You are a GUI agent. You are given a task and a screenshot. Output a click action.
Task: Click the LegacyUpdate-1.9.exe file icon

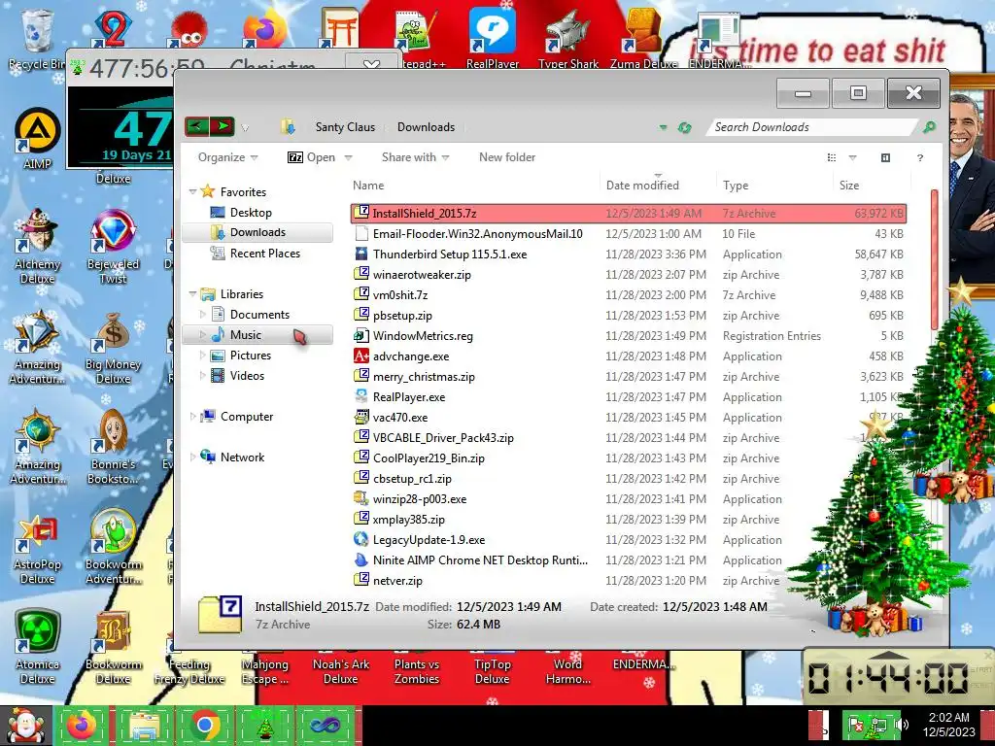click(361, 539)
